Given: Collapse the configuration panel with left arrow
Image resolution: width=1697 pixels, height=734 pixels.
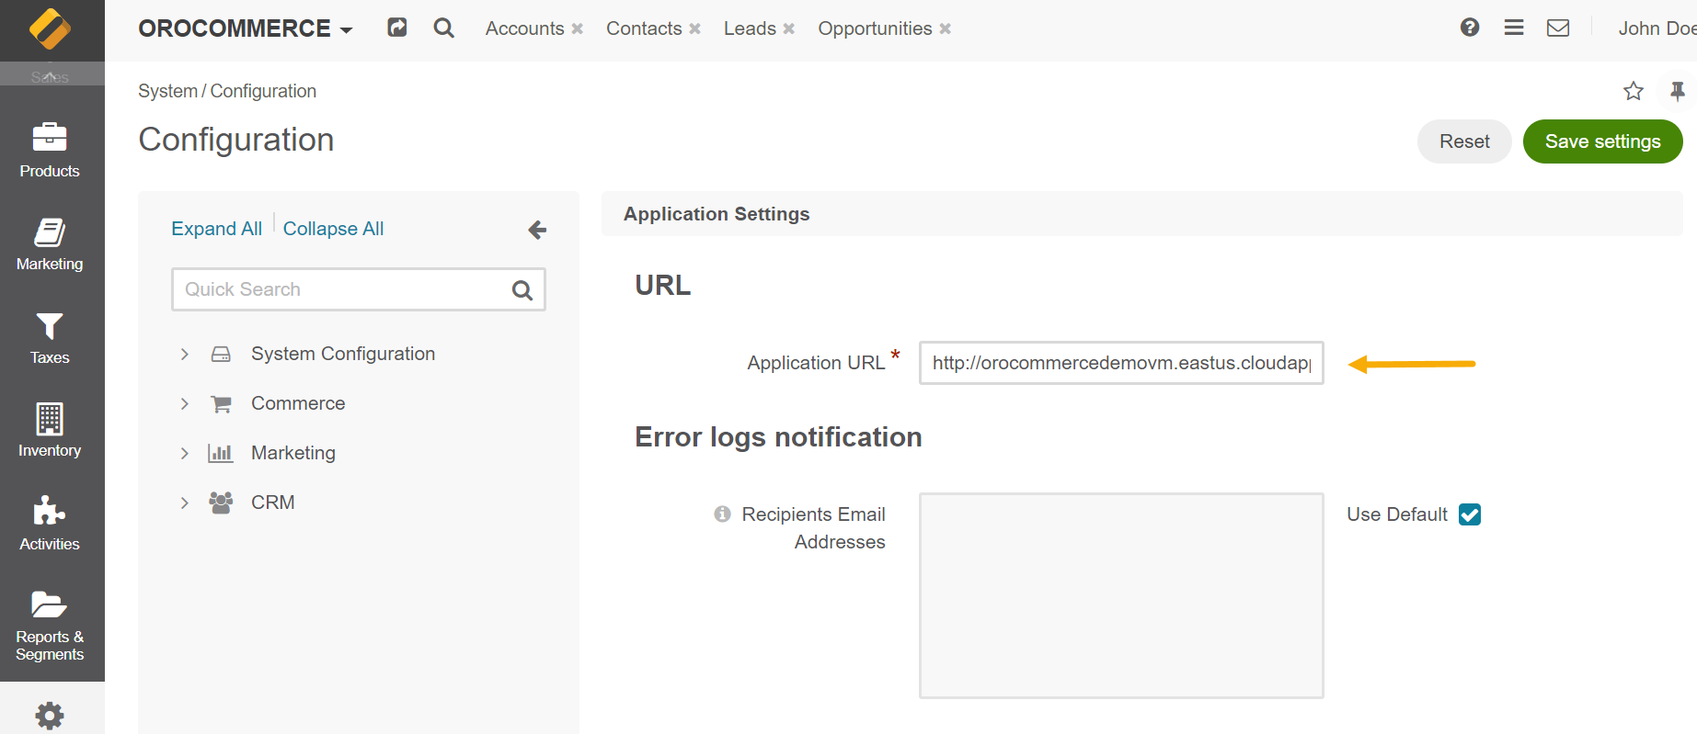Looking at the screenshot, I should (537, 230).
